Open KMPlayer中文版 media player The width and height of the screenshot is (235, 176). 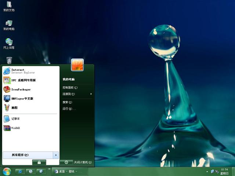coord(22,98)
